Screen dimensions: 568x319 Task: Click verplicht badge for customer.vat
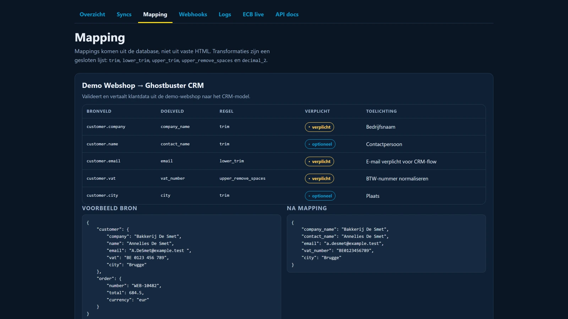click(x=319, y=179)
